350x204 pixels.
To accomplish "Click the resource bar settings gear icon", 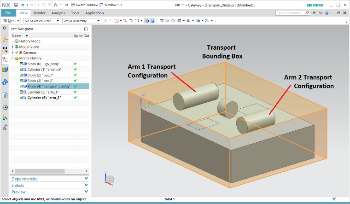I will [x=5, y=28].
